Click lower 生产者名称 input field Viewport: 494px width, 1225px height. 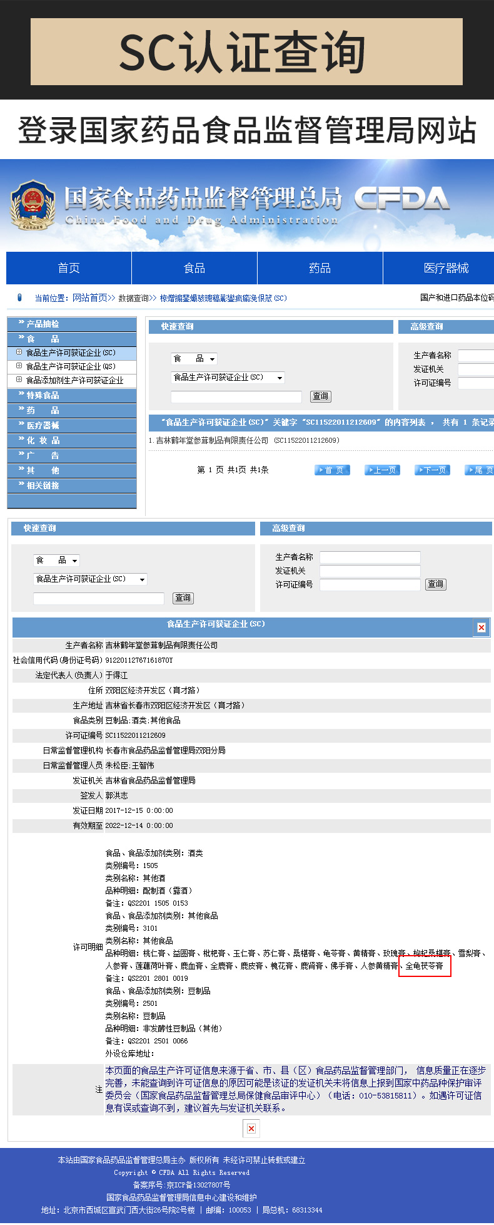(370, 557)
